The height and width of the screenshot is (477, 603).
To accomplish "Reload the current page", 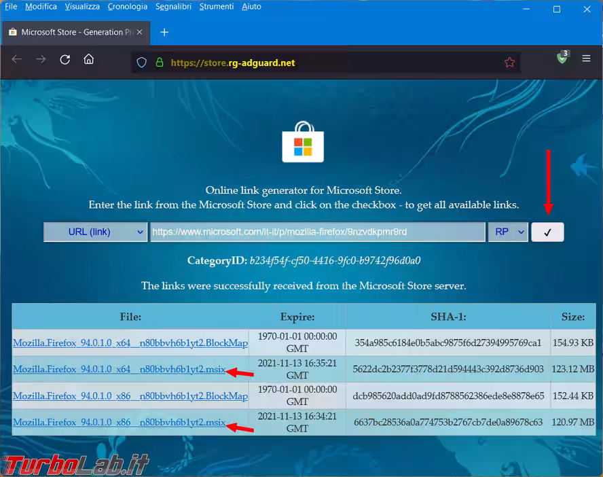I will (65, 60).
